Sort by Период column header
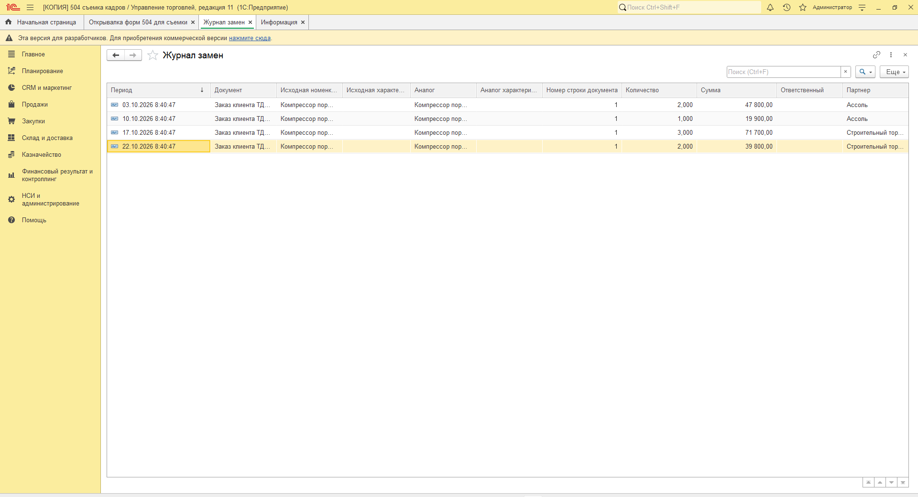The image size is (918, 497). [158, 90]
